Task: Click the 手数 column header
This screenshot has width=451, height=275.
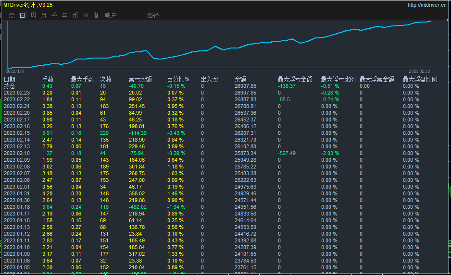Action: pos(48,80)
